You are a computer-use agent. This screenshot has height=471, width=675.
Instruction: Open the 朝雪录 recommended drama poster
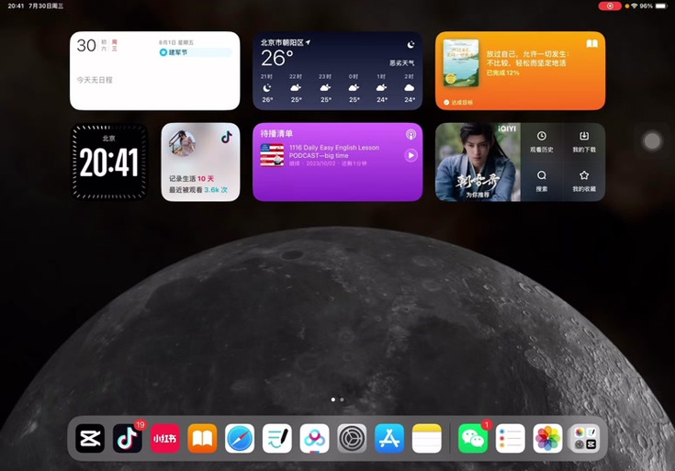pyautogui.click(x=478, y=163)
